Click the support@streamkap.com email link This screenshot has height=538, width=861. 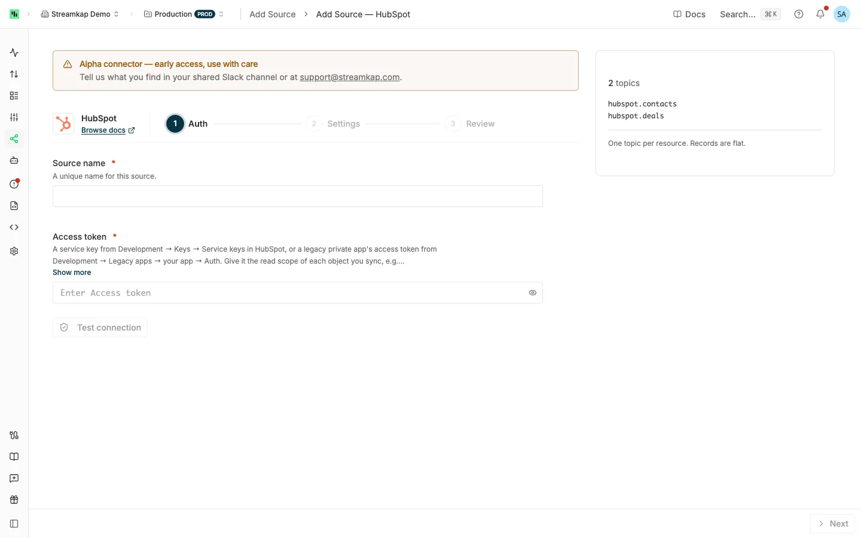point(350,77)
